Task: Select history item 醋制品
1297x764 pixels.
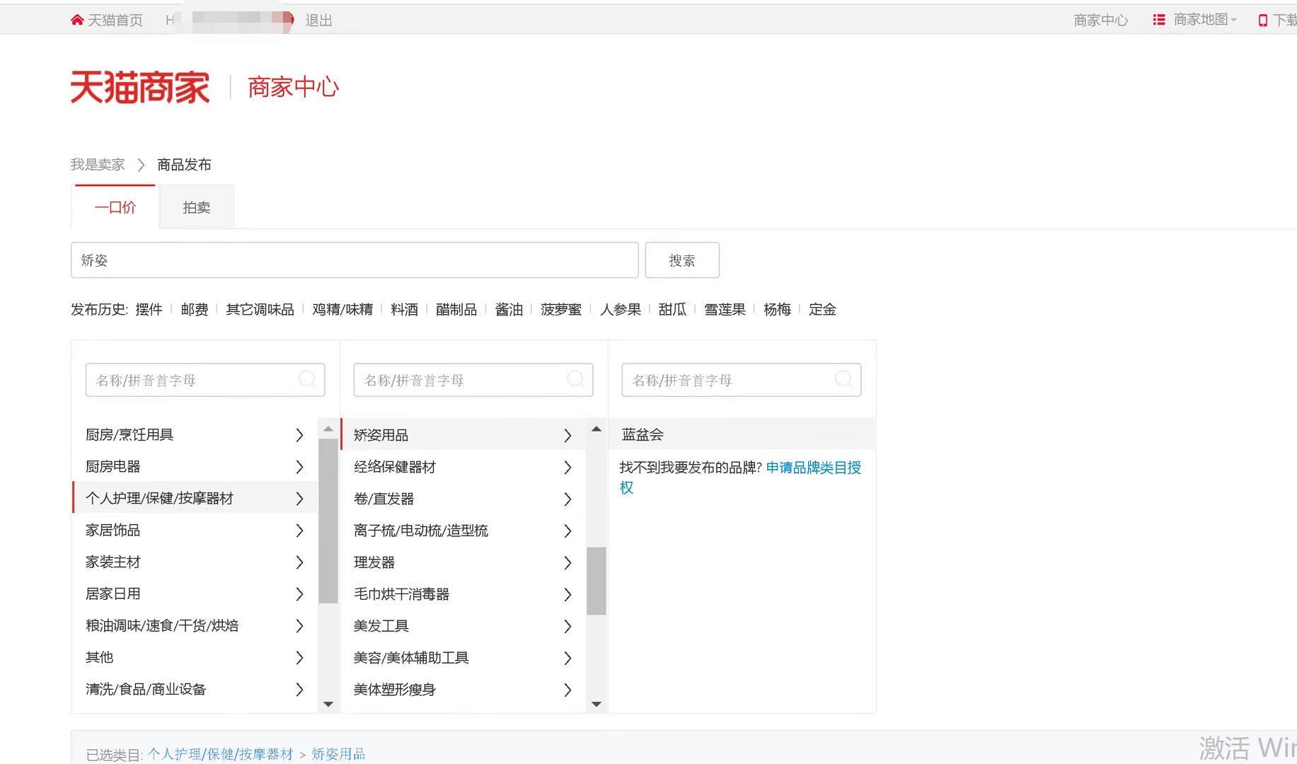Action: [x=456, y=309]
